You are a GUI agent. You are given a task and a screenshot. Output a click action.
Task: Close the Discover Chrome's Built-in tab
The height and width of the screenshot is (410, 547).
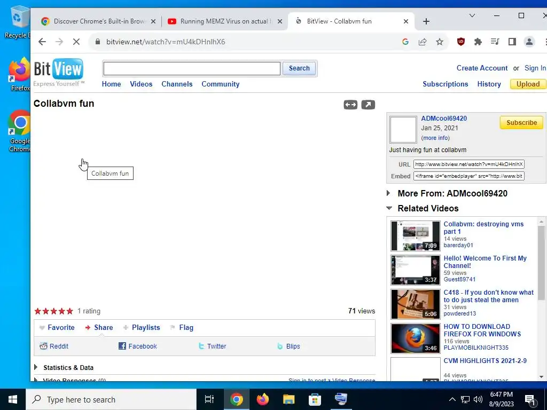pyautogui.click(x=153, y=21)
